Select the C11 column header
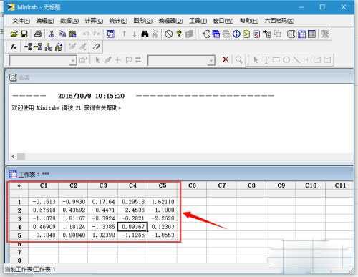Screen dimensions: 358x277 tap(340, 185)
